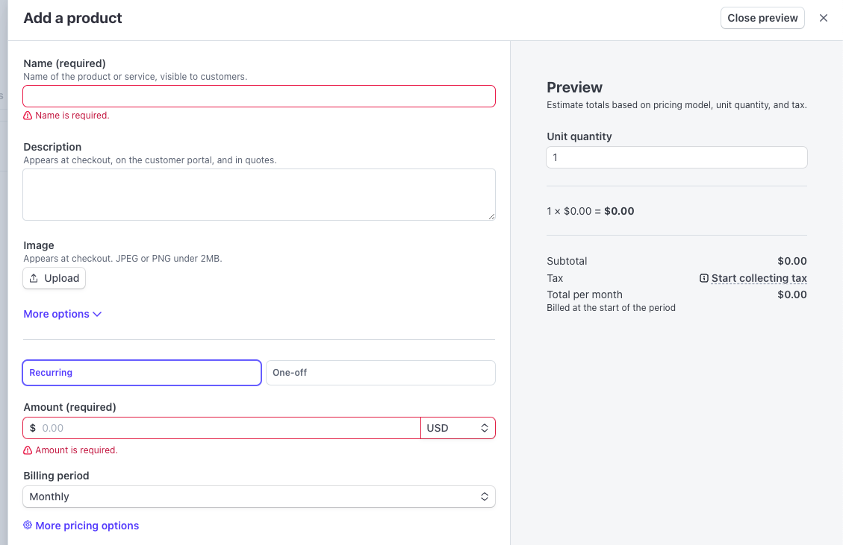Image resolution: width=843 pixels, height=545 pixels.
Task: Focus the product Name field
Action: click(258, 96)
